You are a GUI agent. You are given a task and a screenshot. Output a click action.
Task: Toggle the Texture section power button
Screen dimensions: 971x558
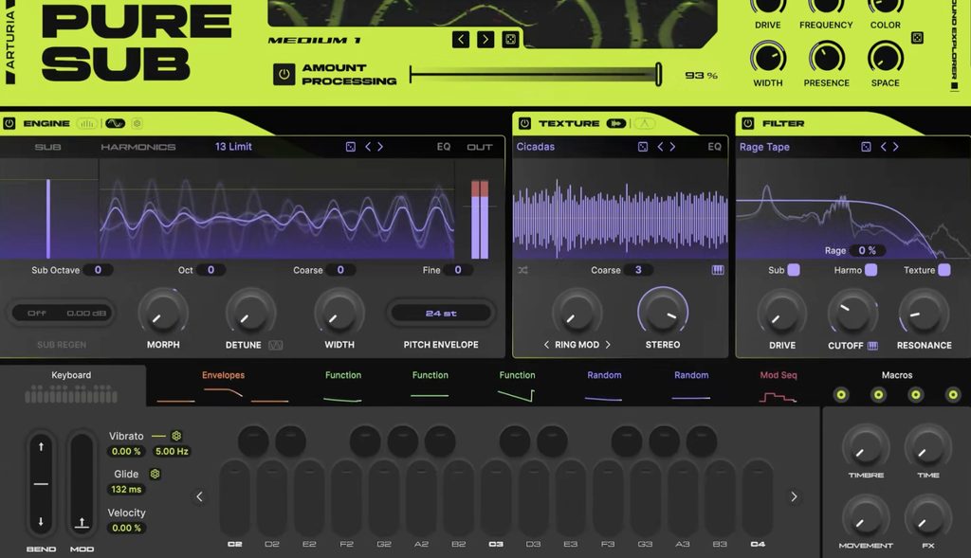pos(524,123)
